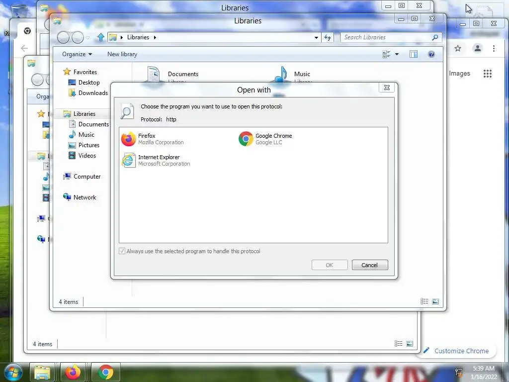Click the Search Libraries field

click(x=386, y=37)
